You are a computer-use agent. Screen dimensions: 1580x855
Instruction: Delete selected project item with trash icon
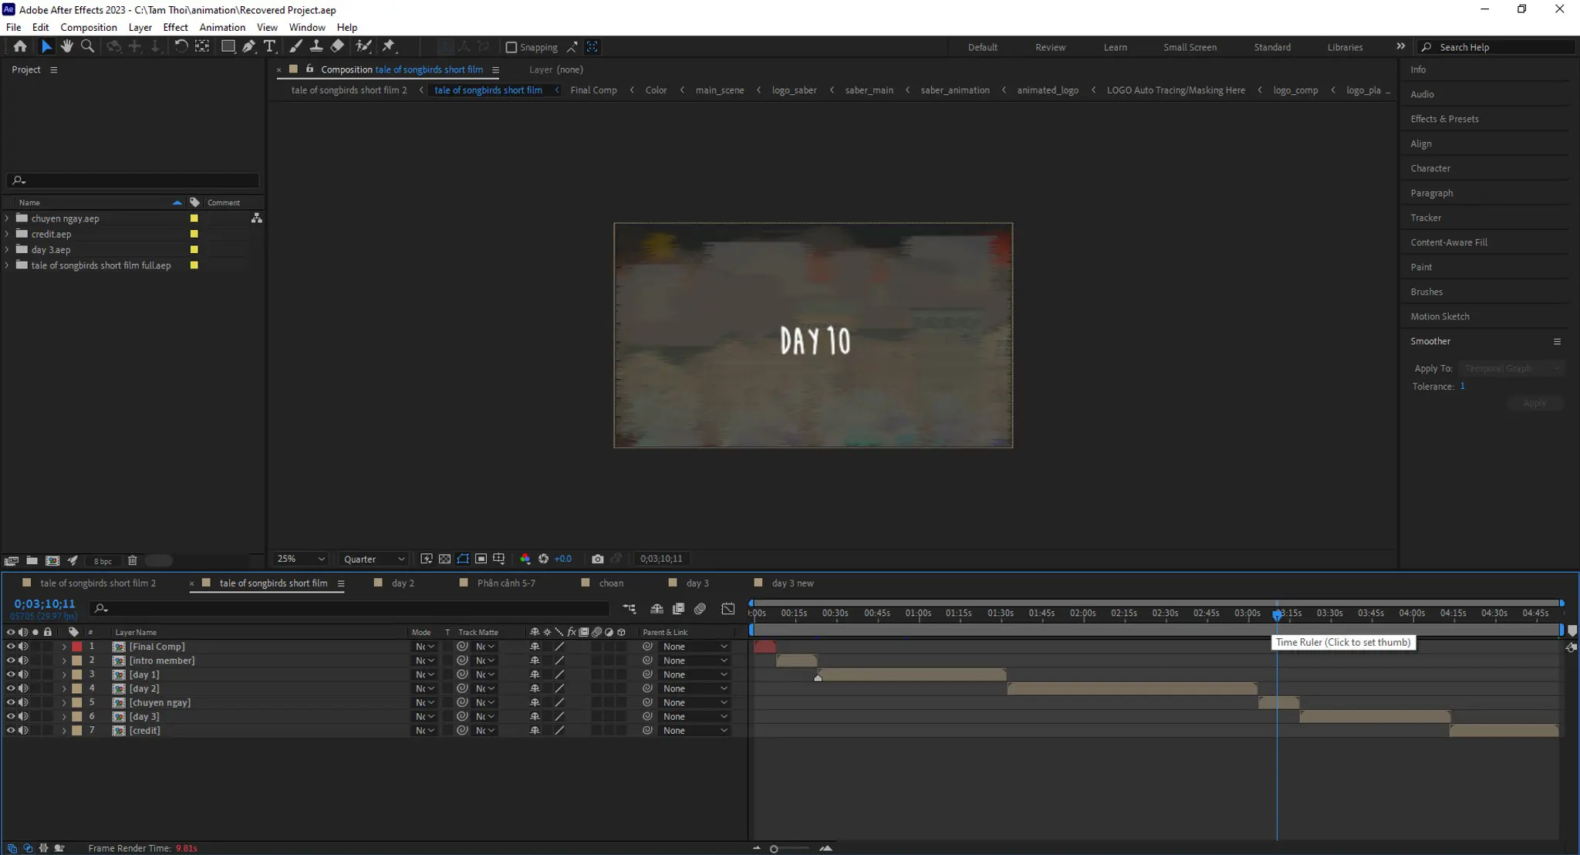[x=132, y=561]
